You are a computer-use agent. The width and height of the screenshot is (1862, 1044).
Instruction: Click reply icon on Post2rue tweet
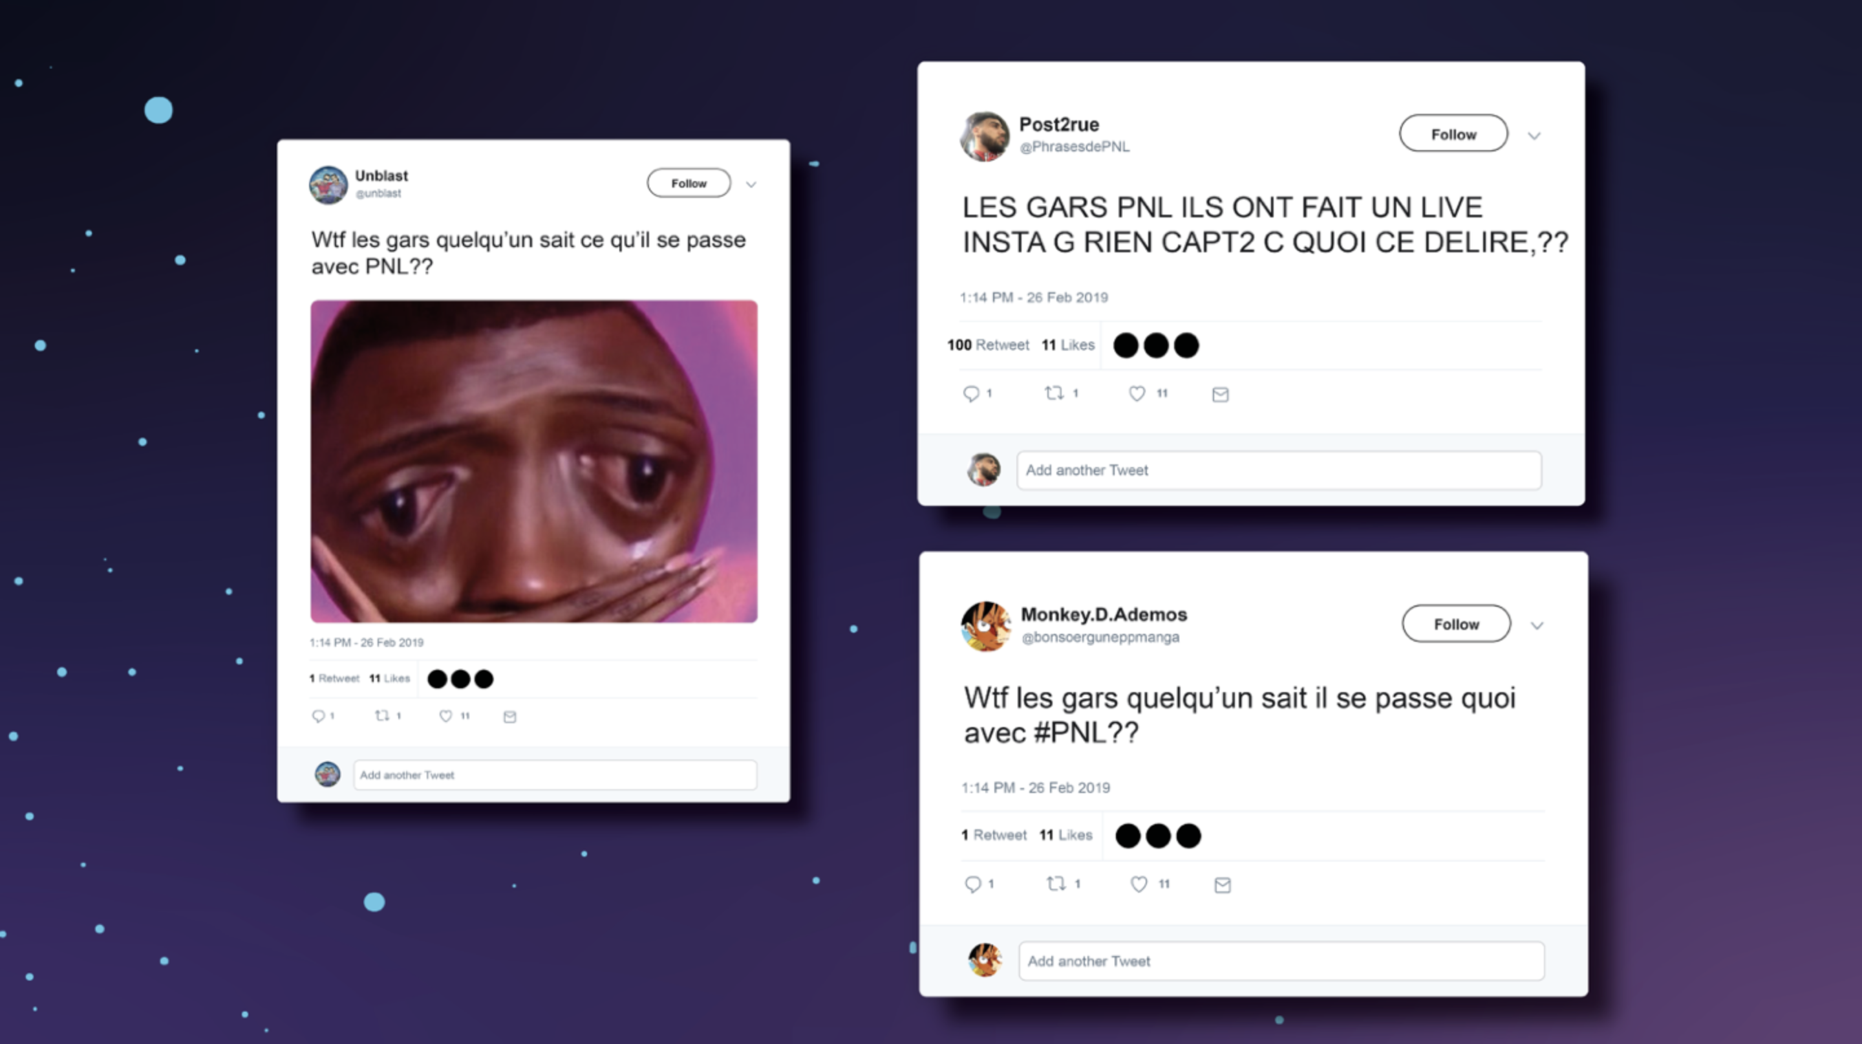pyautogui.click(x=970, y=393)
